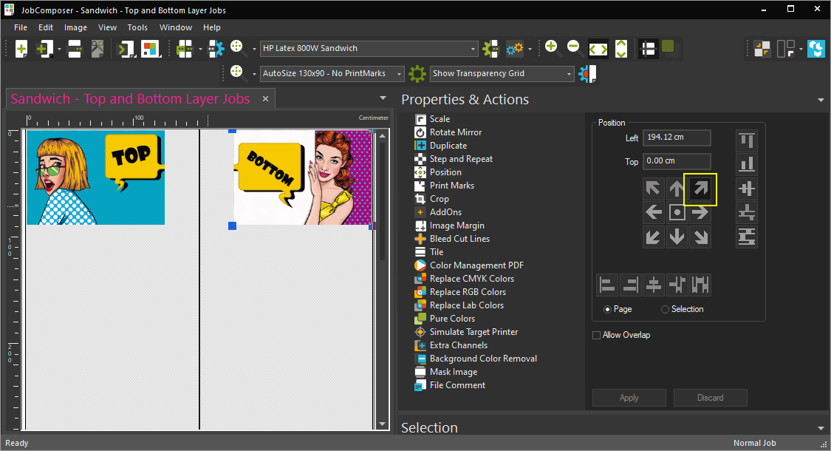Open the File menu
Viewport: 831px width, 451px height.
21,27
